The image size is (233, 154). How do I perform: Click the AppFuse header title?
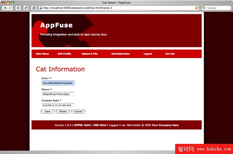tap(56, 25)
